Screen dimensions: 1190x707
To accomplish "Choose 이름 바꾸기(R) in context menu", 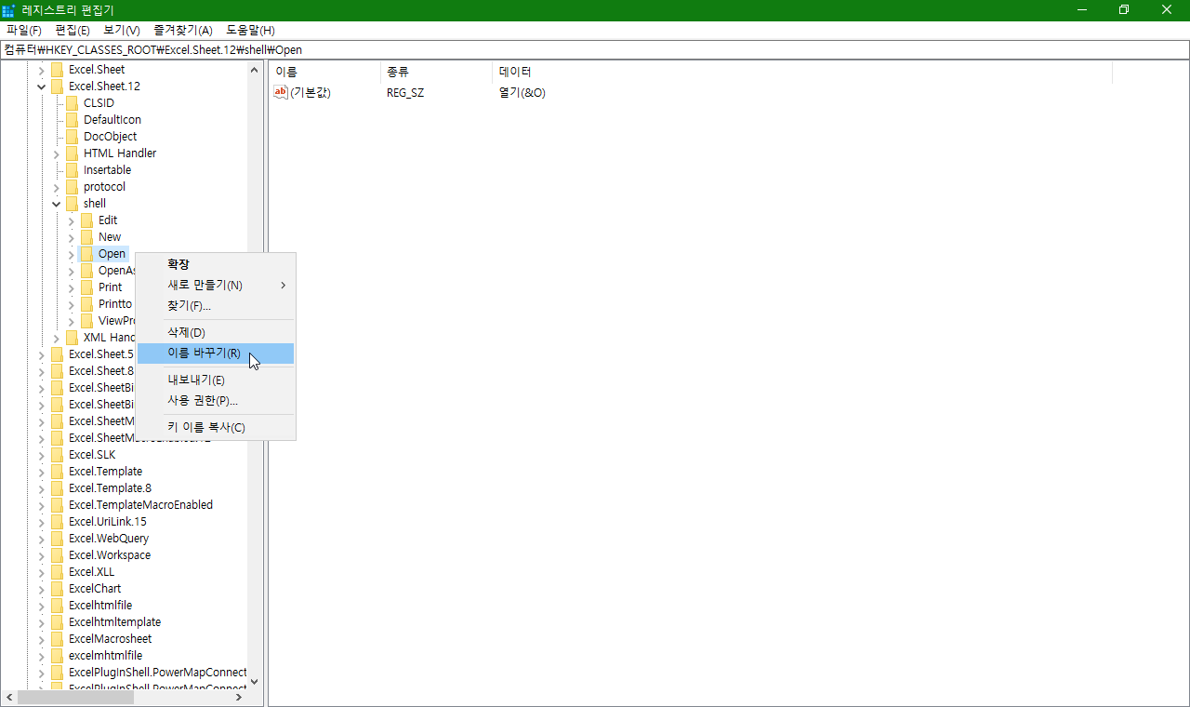I will point(216,353).
